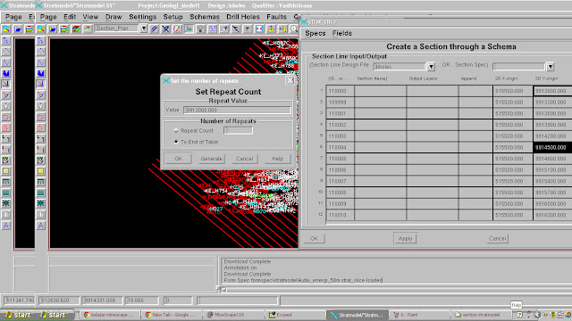Click the yellow square icon in Stratmodel S1 side toolbar

40,171
